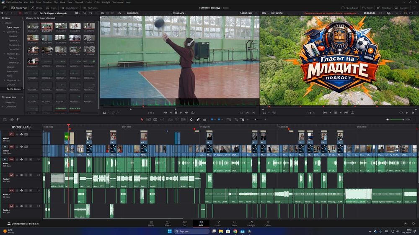Open the Workspace menu
The image size is (419, 235).
118,2
